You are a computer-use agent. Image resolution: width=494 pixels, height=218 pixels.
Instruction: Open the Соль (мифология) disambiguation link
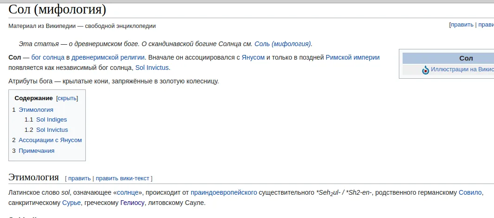283,44
